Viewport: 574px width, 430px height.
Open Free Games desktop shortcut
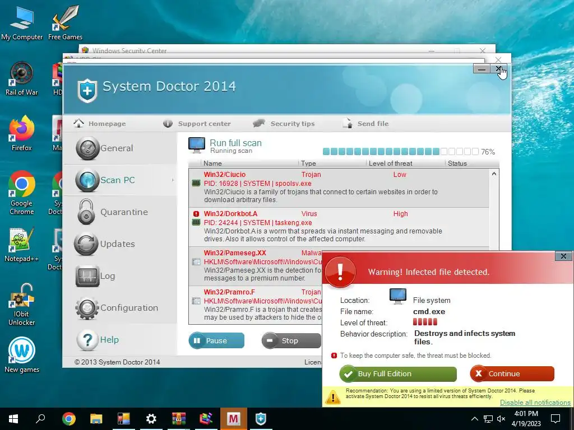pyautogui.click(x=65, y=24)
